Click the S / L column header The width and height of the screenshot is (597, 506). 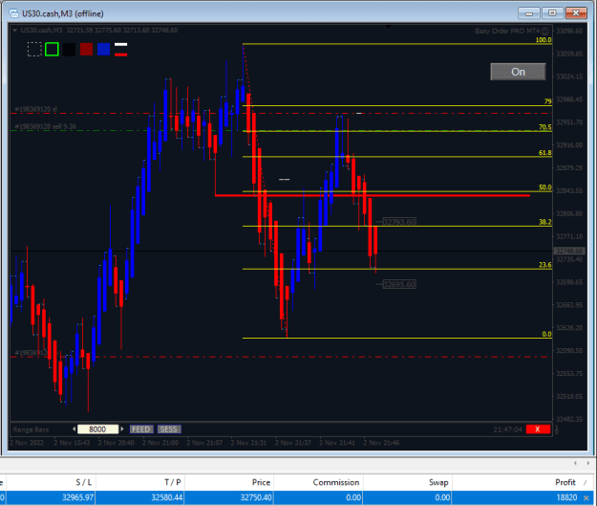pyautogui.click(x=84, y=482)
